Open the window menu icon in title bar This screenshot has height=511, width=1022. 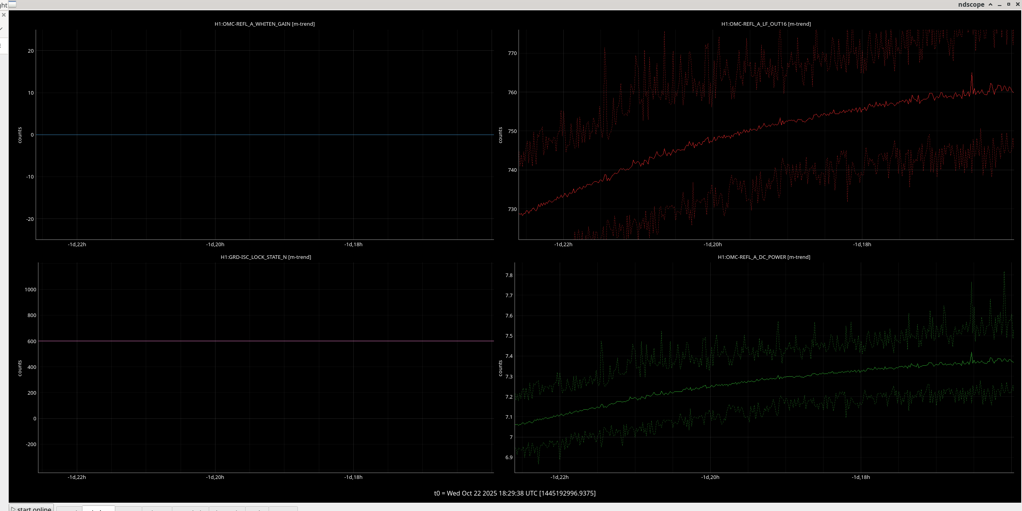click(12, 4)
